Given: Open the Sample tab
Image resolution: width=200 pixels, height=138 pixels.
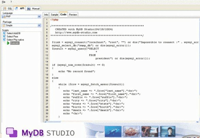Looking at the screenshot, I should pos(54,15).
